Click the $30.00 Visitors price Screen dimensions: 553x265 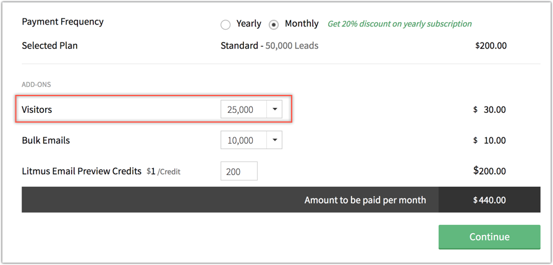(489, 110)
